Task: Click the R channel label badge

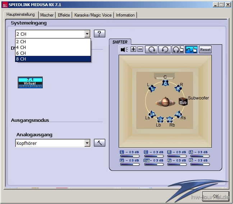Action: coord(169,152)
